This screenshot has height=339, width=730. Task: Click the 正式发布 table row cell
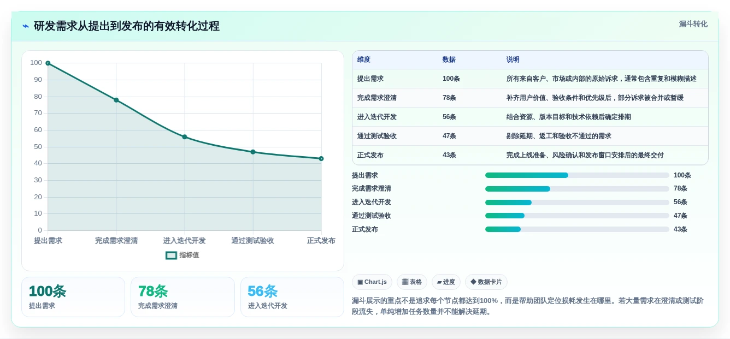pyautogui.click(x=370, y=155)
